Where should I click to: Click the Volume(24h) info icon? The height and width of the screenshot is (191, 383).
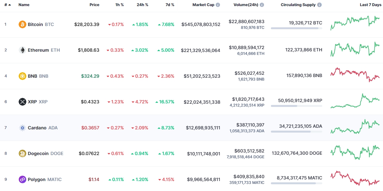point(262,5)
